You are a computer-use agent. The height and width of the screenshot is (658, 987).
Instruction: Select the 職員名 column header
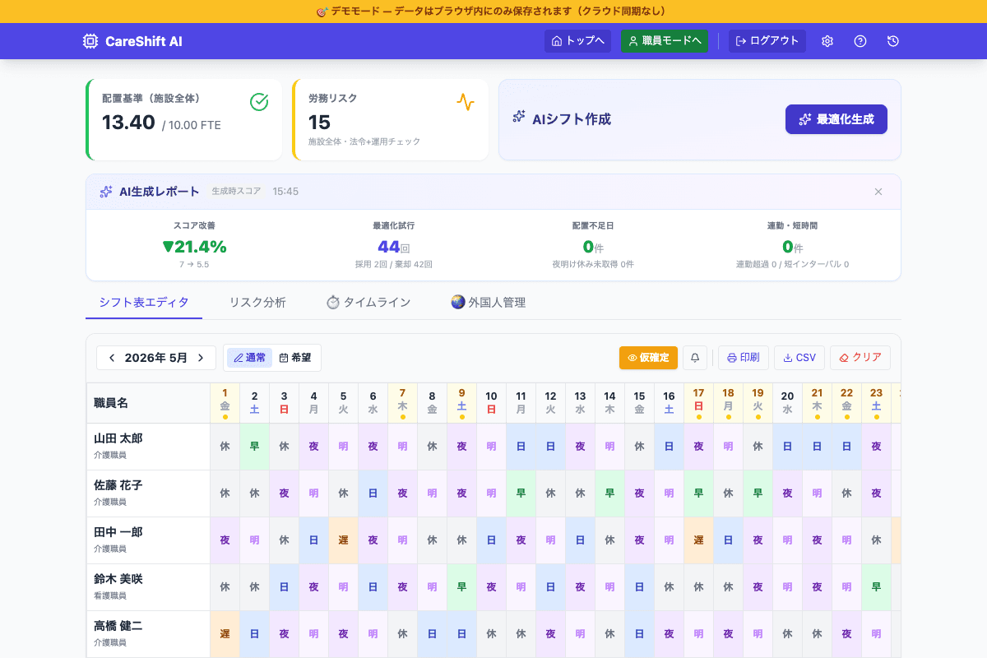(x=148, y=403)
